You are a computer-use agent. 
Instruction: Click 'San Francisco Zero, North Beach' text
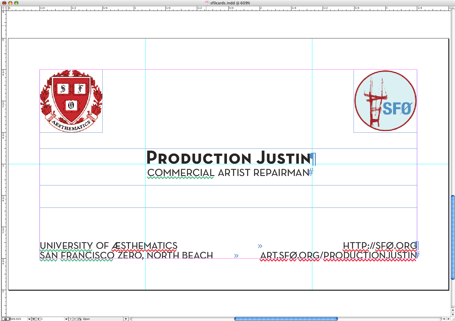pos(126,255)
